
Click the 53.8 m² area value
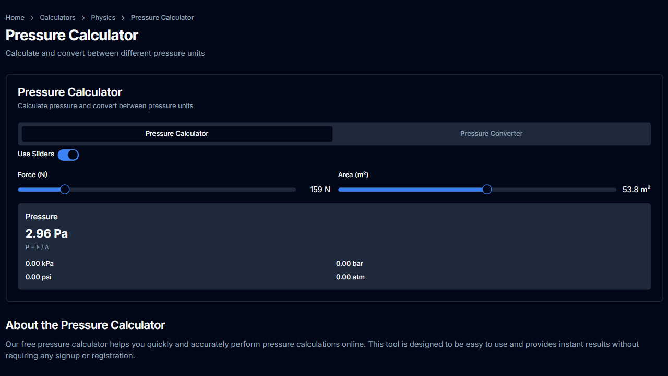click(x=636, y=190)
